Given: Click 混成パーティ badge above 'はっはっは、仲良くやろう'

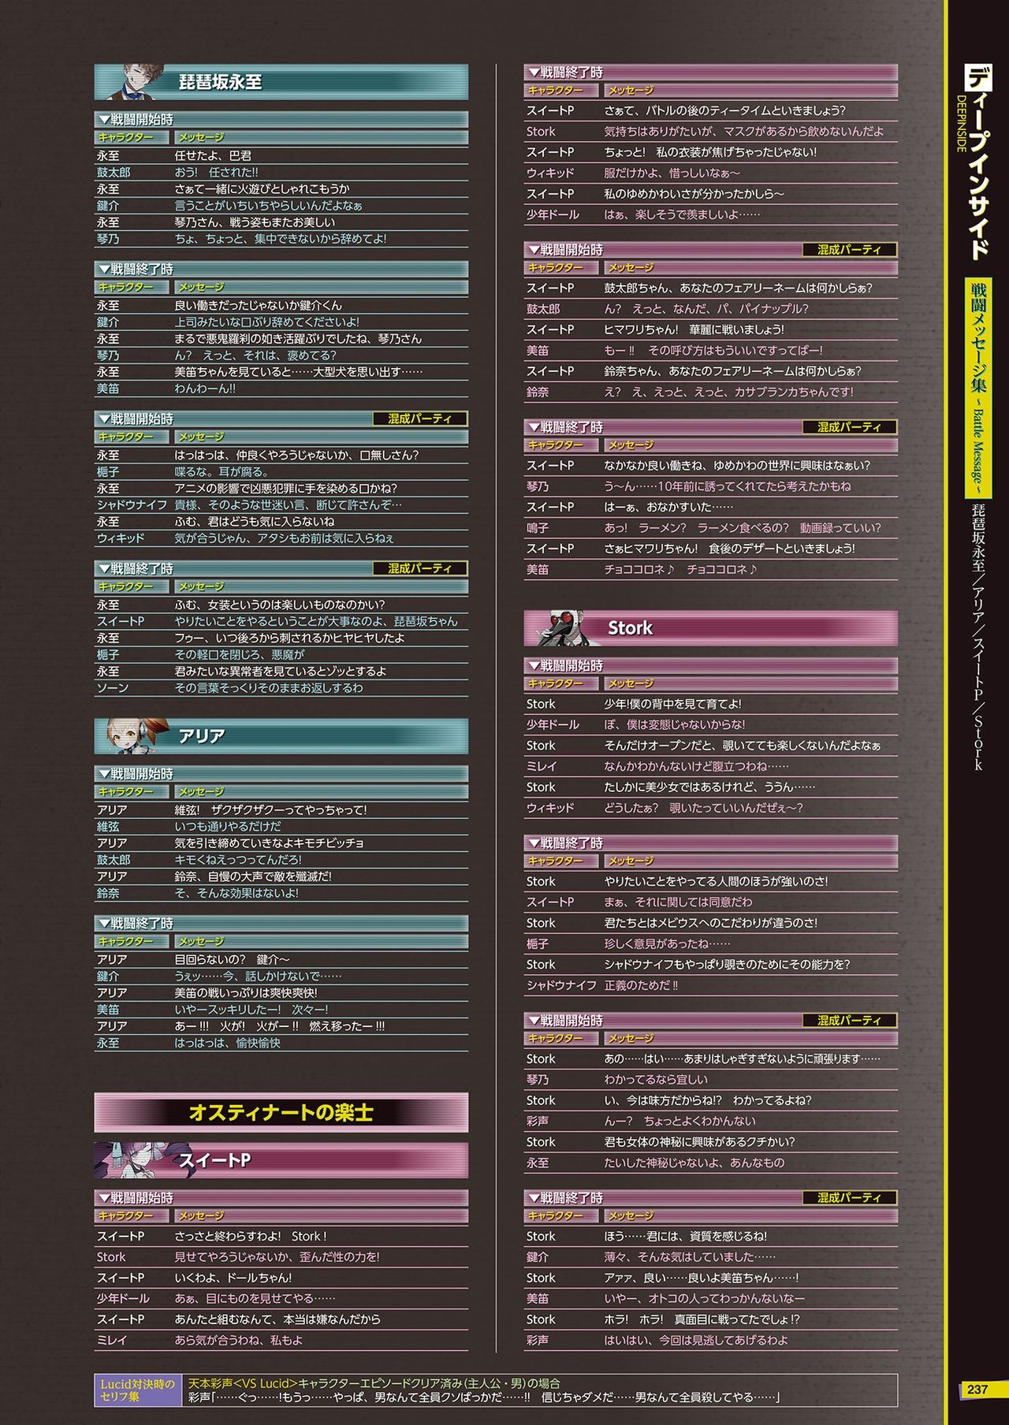Looking at the screenshot, I should (x=420, y=419).
